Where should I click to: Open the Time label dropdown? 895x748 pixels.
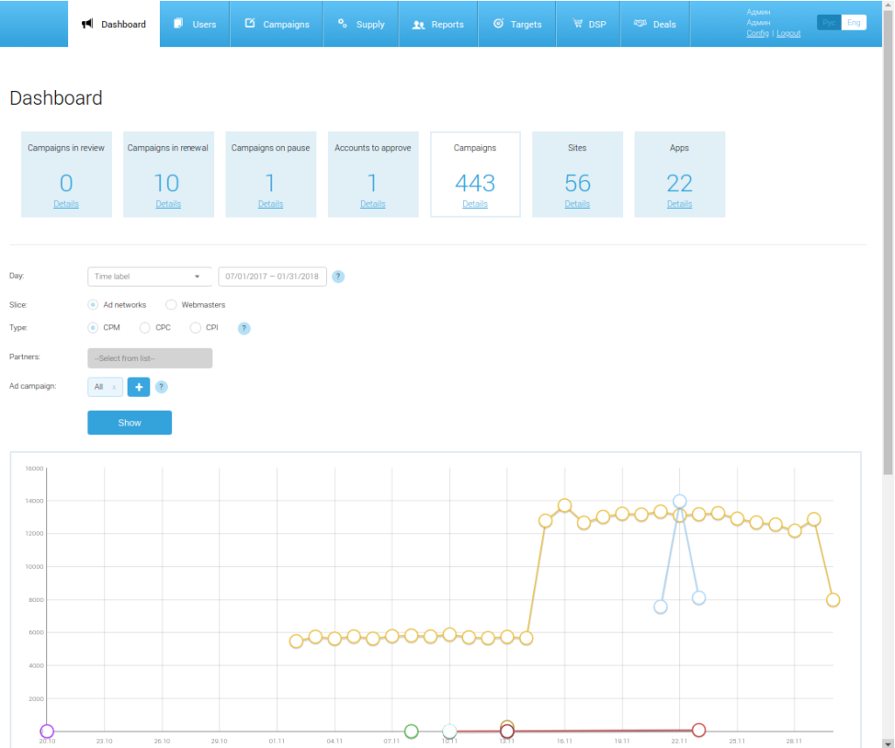click(149, 277)
